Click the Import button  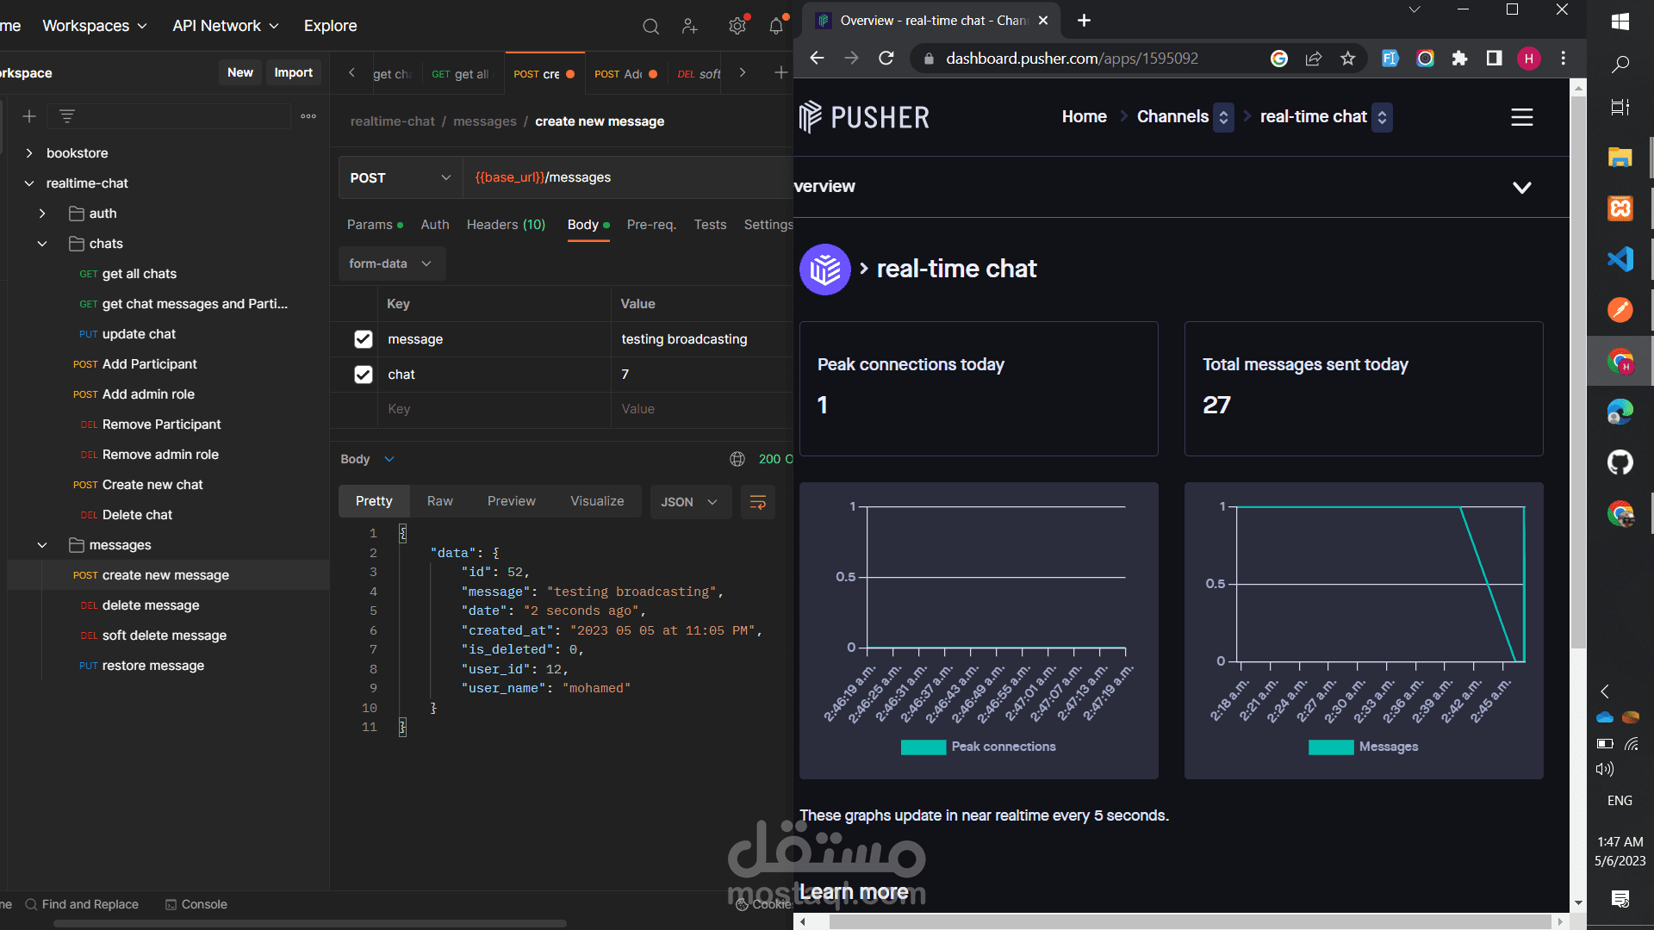point(293,72)
